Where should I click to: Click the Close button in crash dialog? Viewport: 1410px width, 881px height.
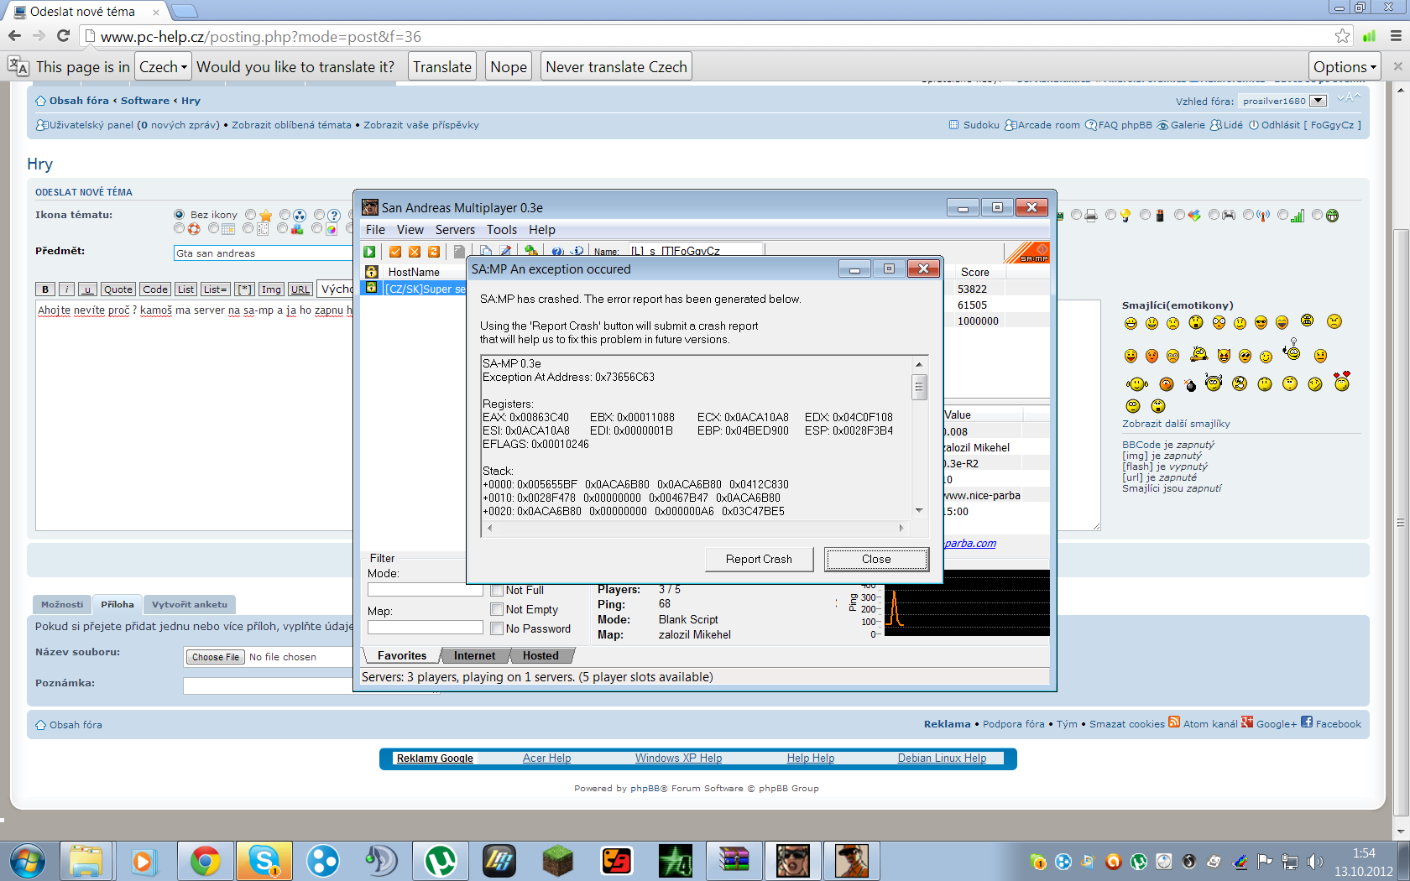pyautogui.click(x=876, y=560)
